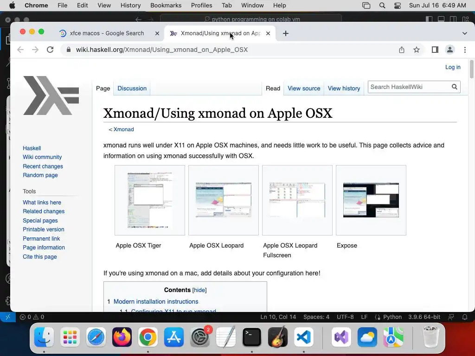This screenshot has height=356, width=475.
Task: Open Maps from the Dock
Action: click(393, 337)
